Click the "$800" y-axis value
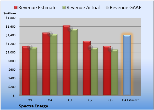 coord(12,61)
